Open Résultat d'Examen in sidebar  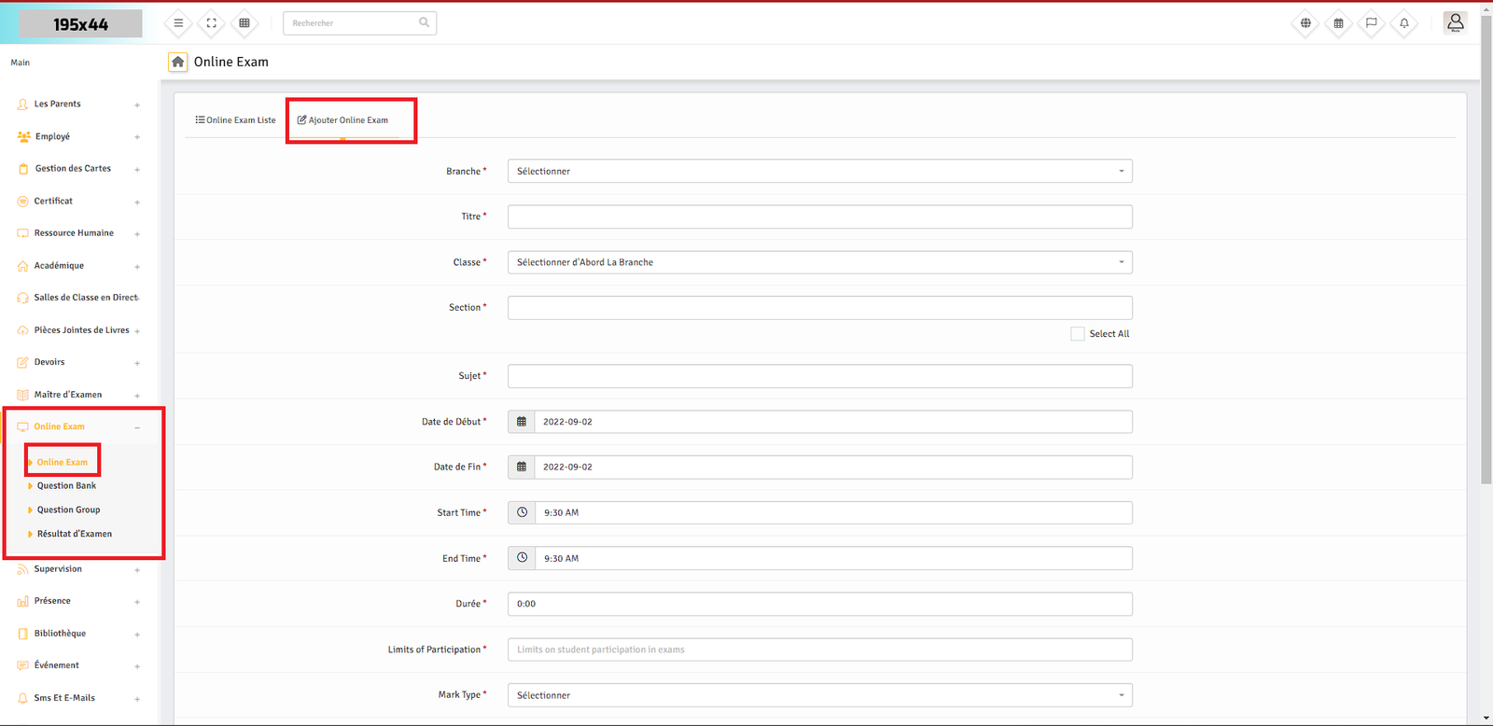pos(74,534)
